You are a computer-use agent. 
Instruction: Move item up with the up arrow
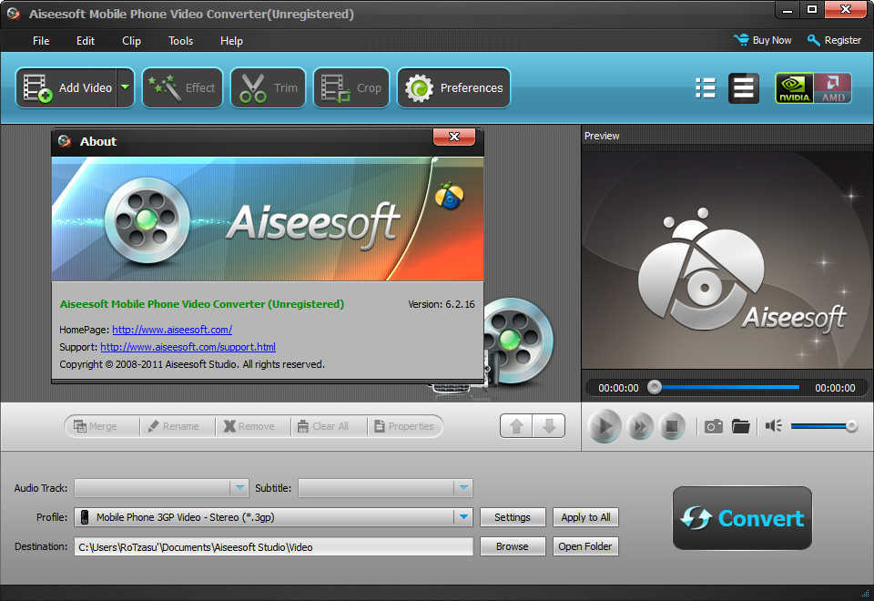tap(516, 426)
